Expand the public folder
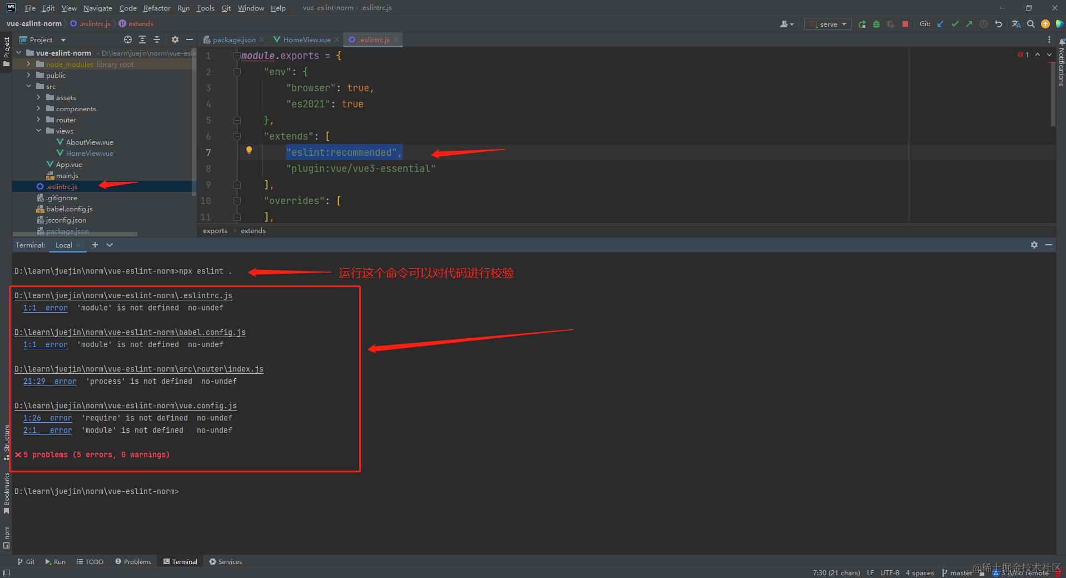The image size is (1066, 578). 28,75
